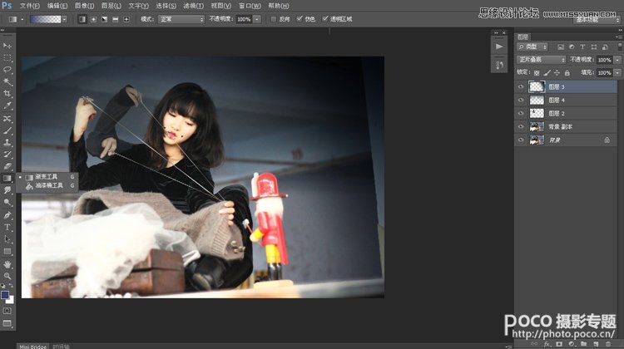The width and height of the screenshot is (624, 349).
Task: Open layer fill 填充 dropdown arrow
Action: click(617, 73)
